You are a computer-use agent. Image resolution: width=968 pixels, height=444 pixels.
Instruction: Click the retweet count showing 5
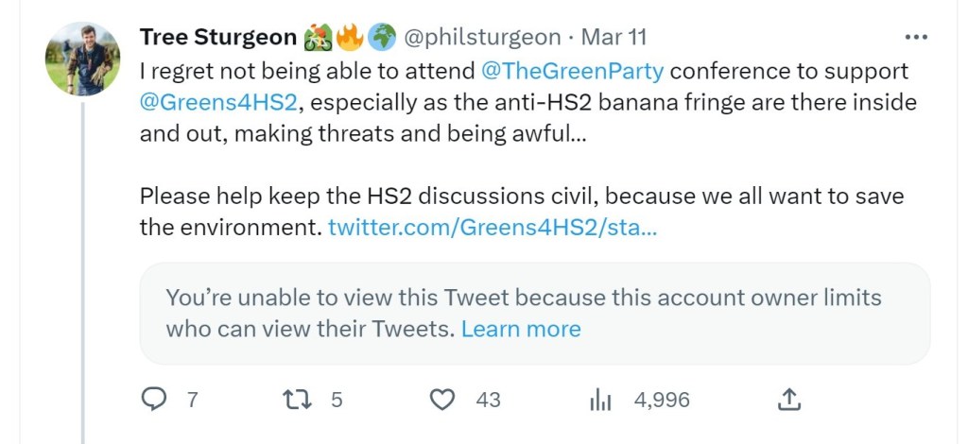click(x=337, y=401)
